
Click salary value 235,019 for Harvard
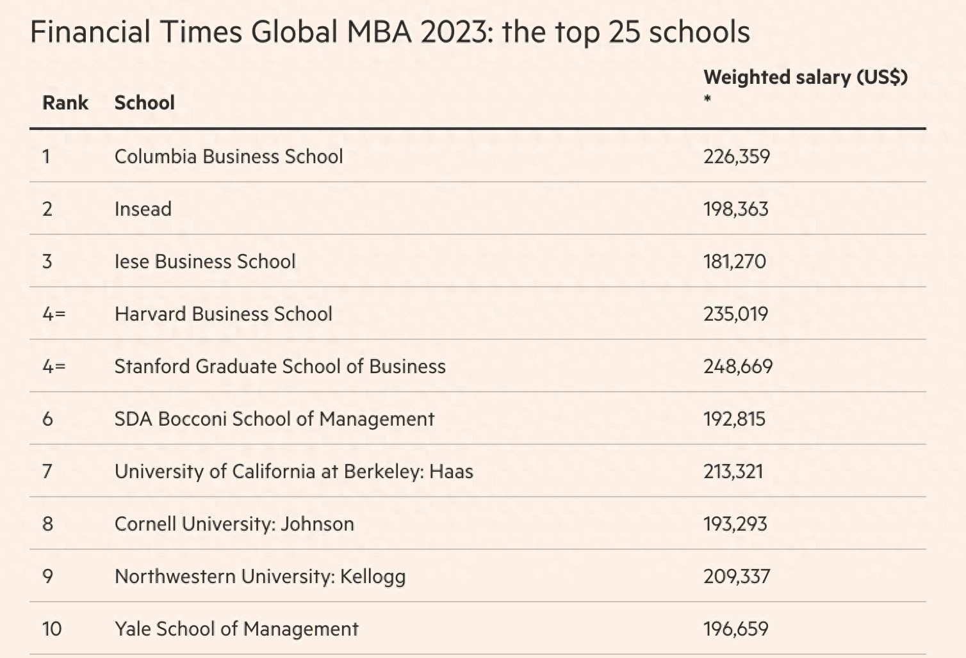pos(736,314)
